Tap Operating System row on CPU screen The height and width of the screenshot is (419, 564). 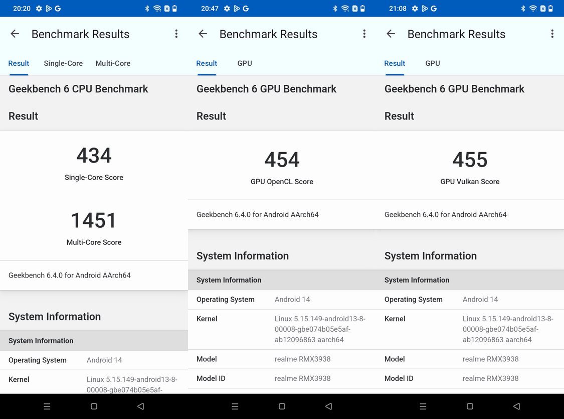[x=94, y=360]
